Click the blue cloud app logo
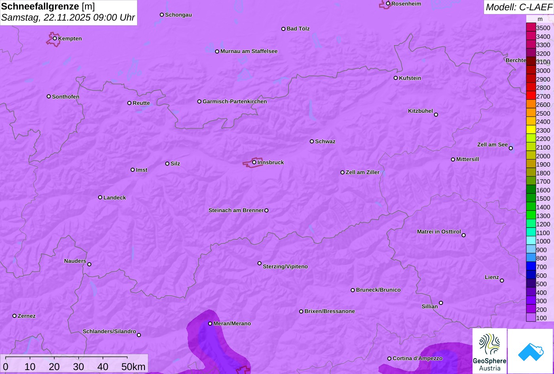This screenshot has height=374, width=554. coord(531,351)
